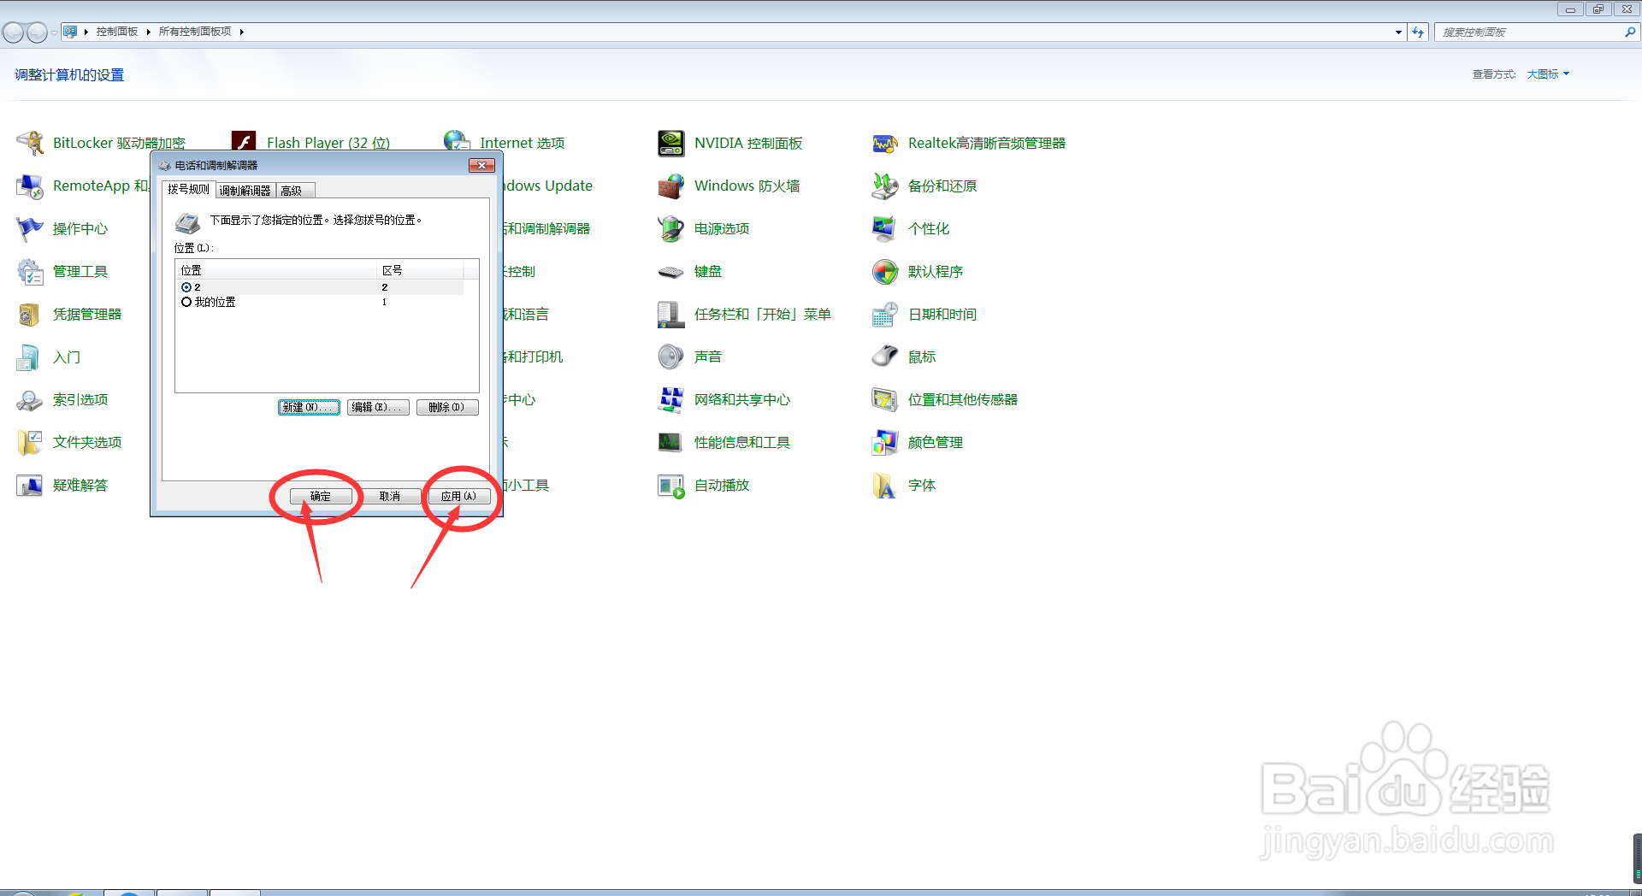The width and height of the screenshot is (1642, 896).
Task: Click 所有控制面板项 breadcrumb item
Action: [x=195, y=32]
